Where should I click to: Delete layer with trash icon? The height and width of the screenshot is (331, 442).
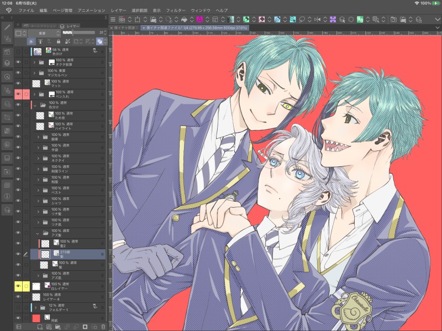tap(103, 327)
